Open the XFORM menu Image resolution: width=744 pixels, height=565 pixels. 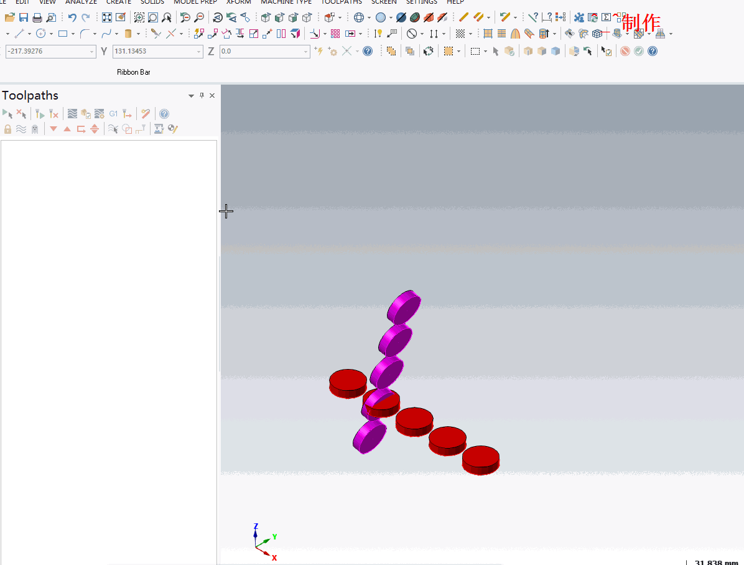click(x=239, y=2)
